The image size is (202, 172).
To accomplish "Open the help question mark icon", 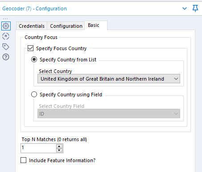I will coord(6,57).
